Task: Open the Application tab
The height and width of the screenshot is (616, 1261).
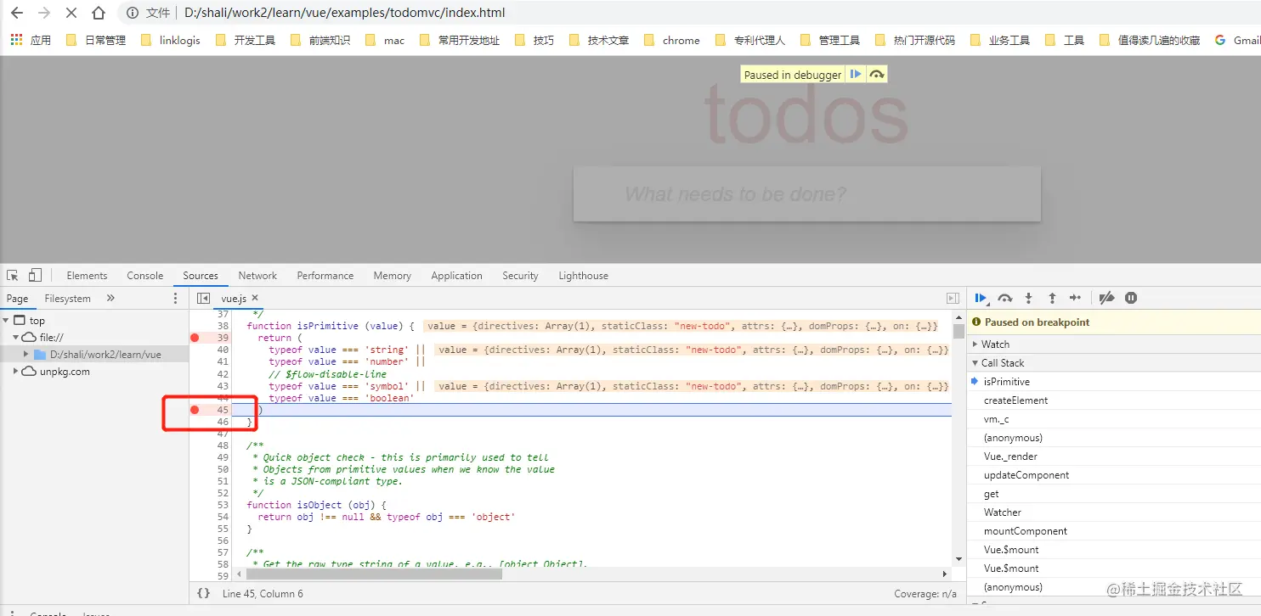Action: coord(456,275)
